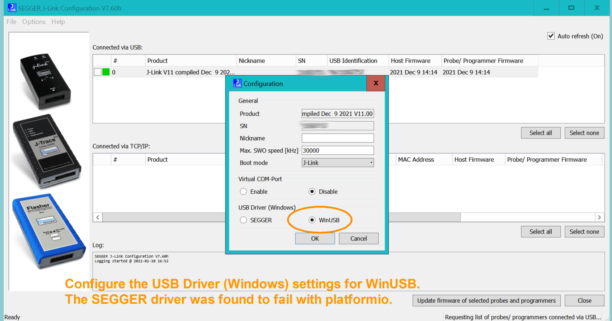Click the J-Link probe image
This screenshot has height=321, width=612.
tap(46, 82)
